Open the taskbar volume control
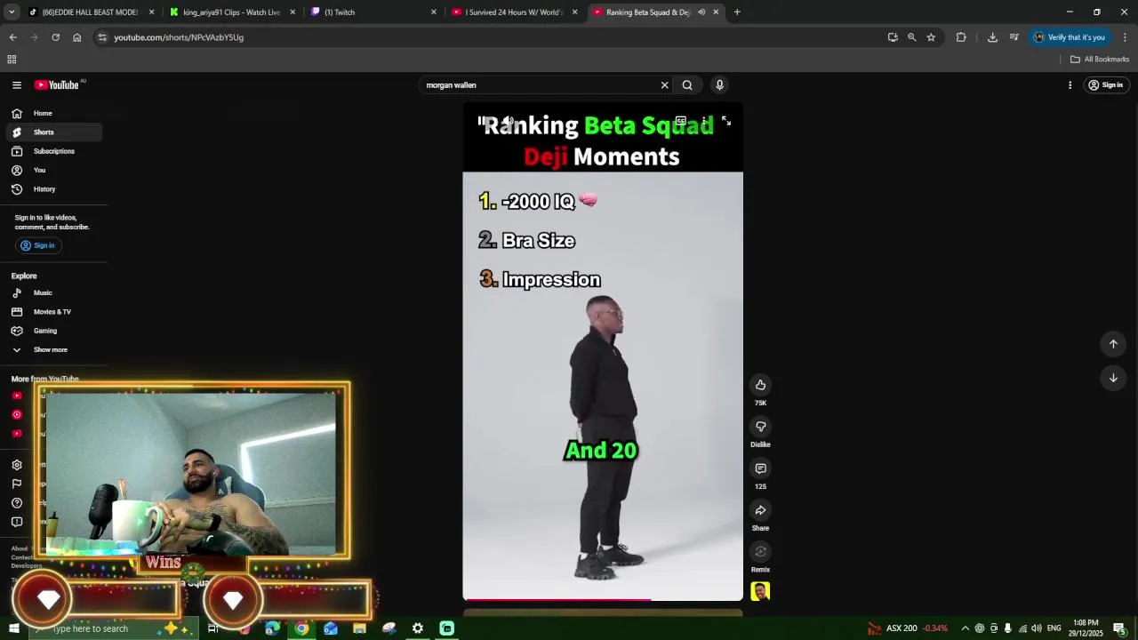The image size is (1138, 640). pyautogui.click(x=1036, y=628)
